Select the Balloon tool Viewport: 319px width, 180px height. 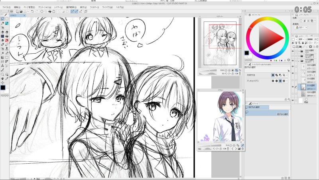pos(7,66)
